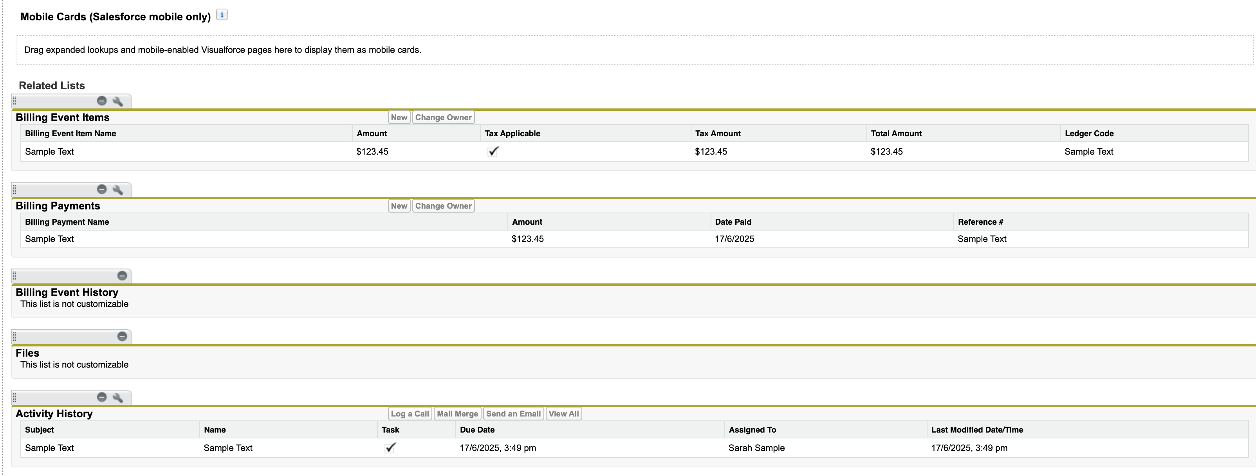Open wrench properties for Activity History
1256x476 pixels.
click(117, 397)
